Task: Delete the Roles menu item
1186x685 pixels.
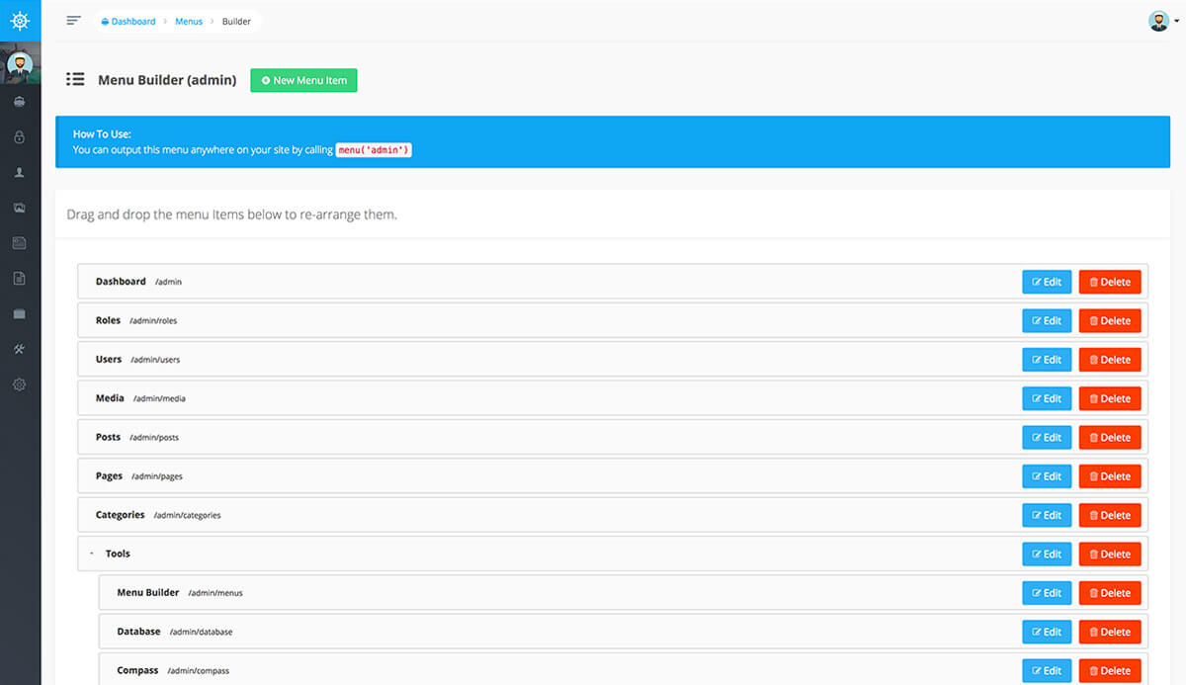Action: click(1109, 321)
